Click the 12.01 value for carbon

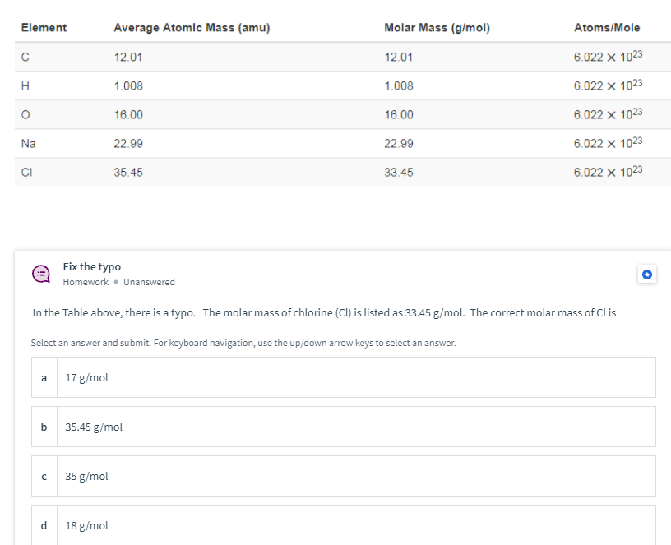tap(128, 56)
